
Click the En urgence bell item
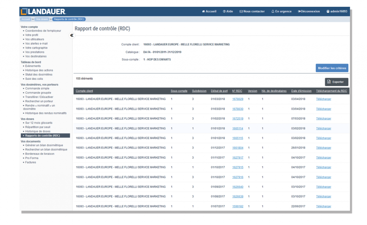(281, 11)
